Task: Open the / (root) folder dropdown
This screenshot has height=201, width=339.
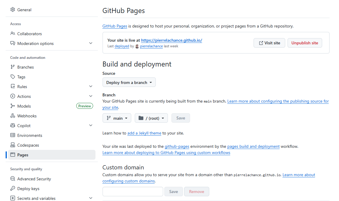Action: point(151,118)
